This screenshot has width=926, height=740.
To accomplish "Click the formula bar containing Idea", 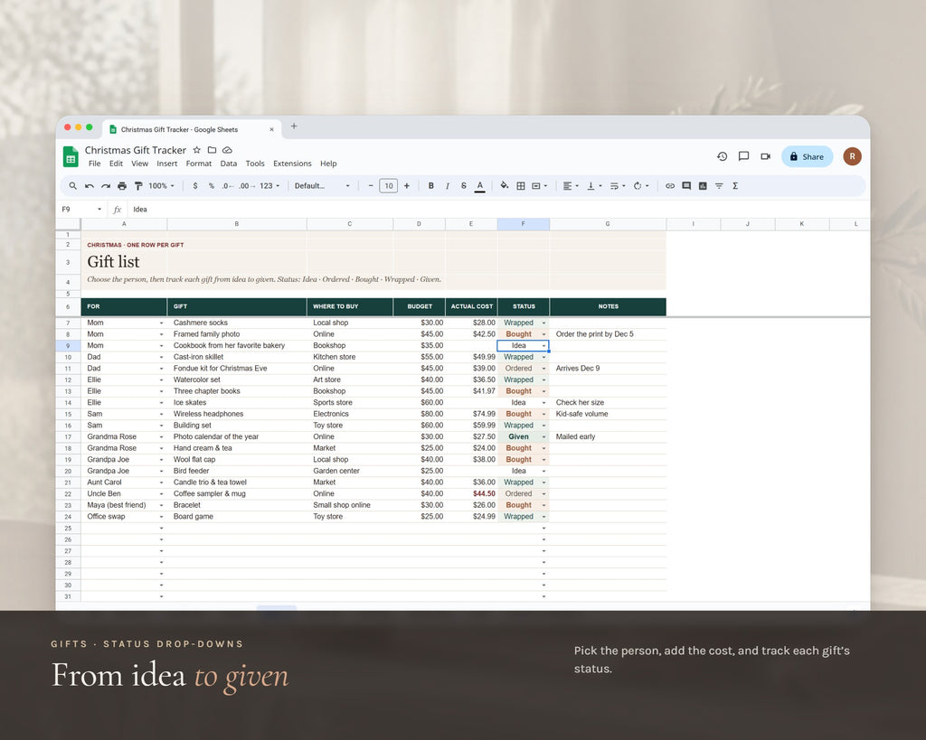I will [x=496, y=209].
